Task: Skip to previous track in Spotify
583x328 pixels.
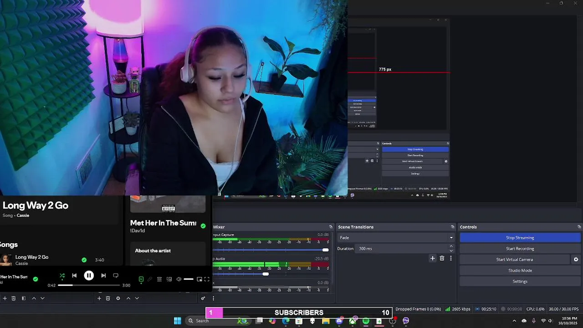Action: pos(74,276)
